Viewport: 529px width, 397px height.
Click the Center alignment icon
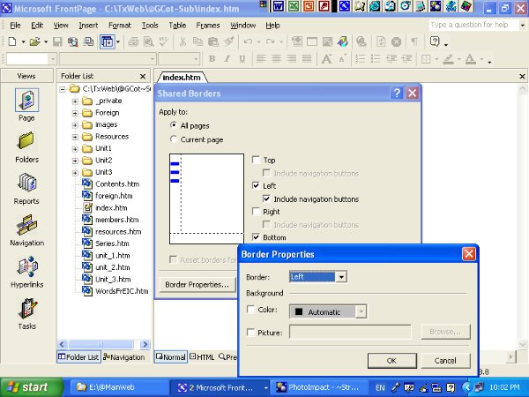point(276,59)
